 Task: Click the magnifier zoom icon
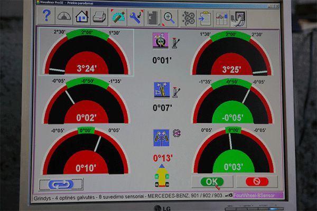170,16
